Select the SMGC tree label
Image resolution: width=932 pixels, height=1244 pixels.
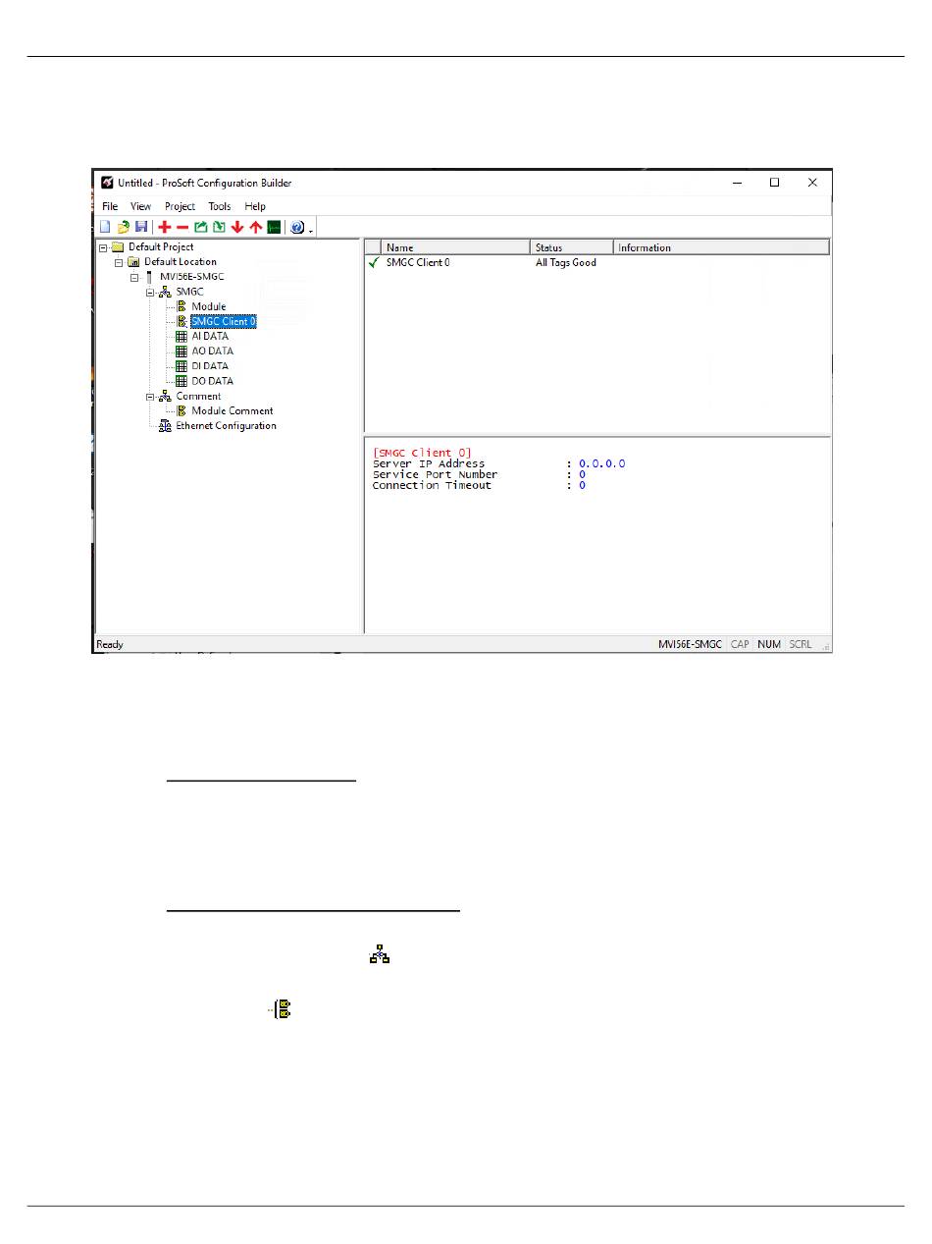[190, 293]
